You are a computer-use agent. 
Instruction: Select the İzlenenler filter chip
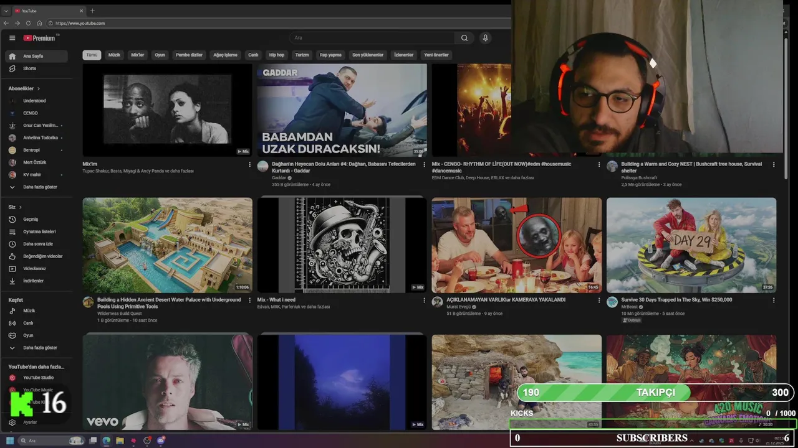click(403, 55)
